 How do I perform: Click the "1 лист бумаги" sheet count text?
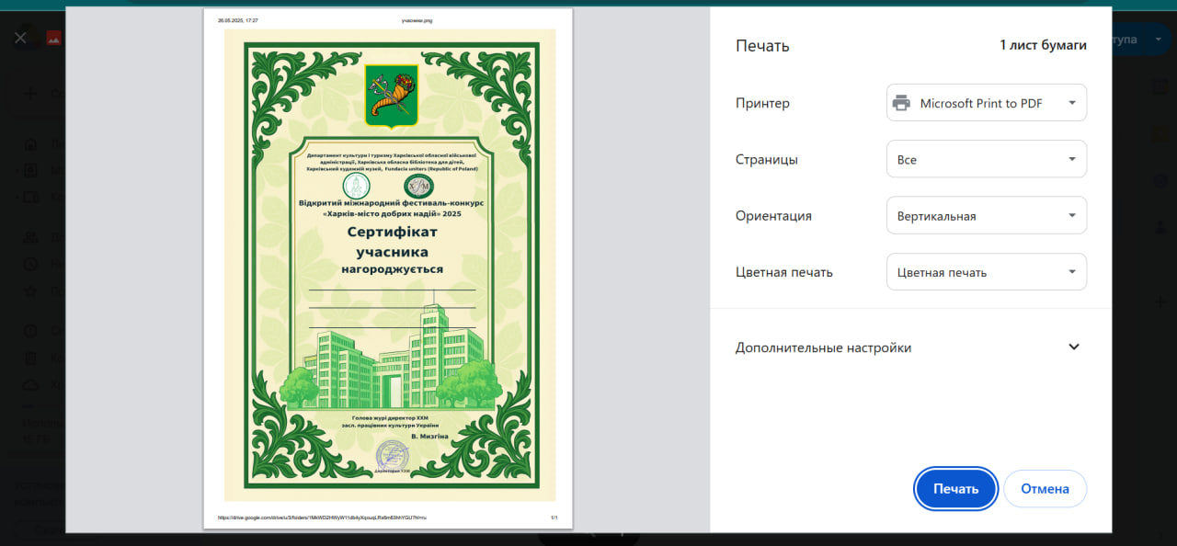1043,45
